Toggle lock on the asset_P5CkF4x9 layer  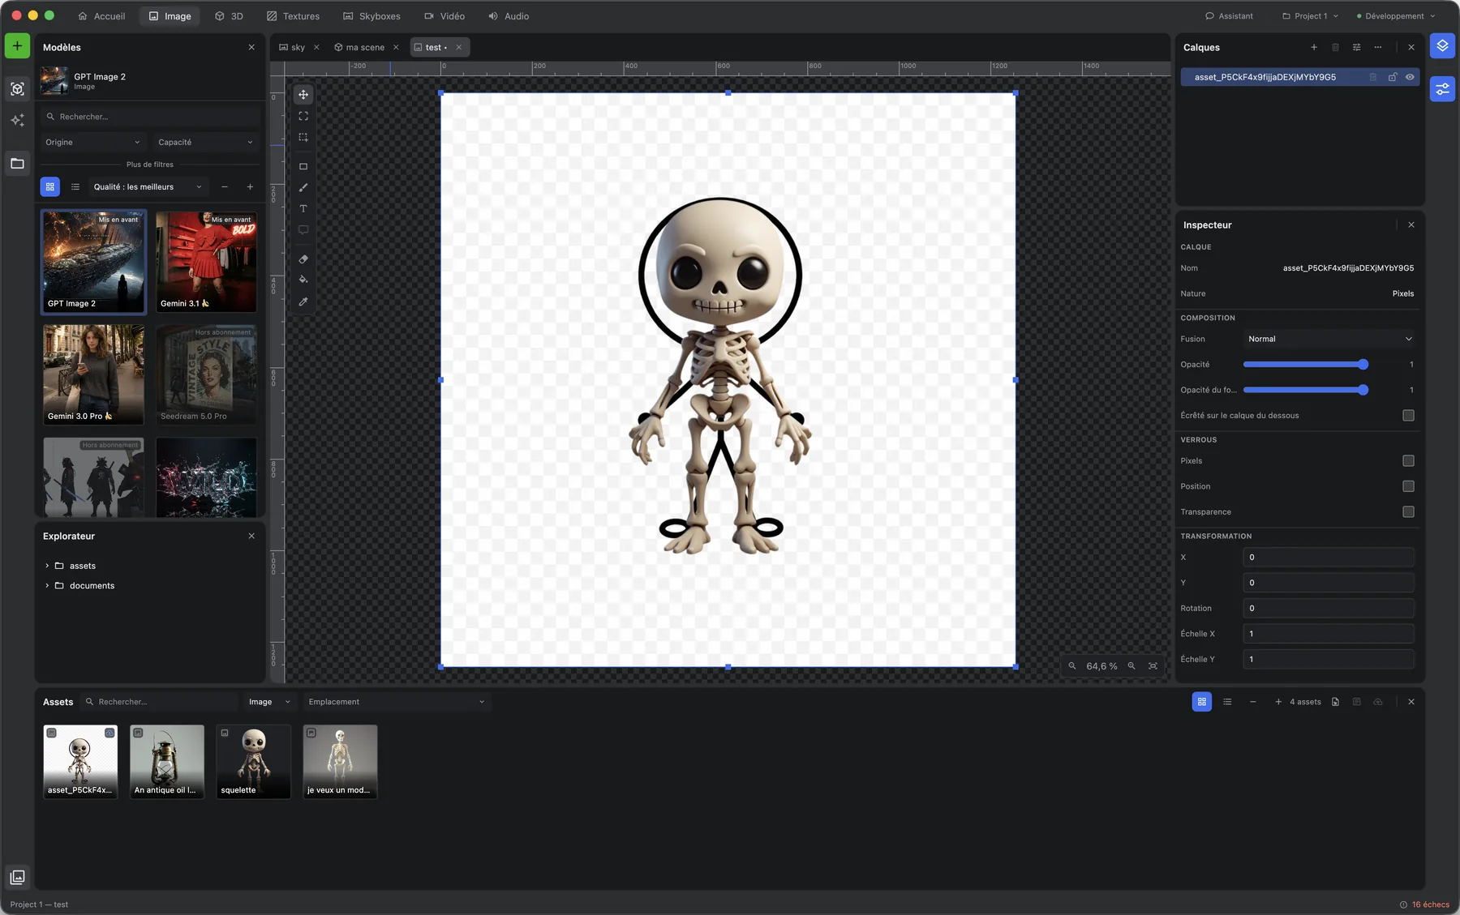pyautogui.click(x=1392, y=78)
